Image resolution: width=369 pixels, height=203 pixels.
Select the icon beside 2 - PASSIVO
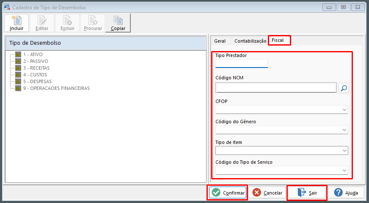18,62
